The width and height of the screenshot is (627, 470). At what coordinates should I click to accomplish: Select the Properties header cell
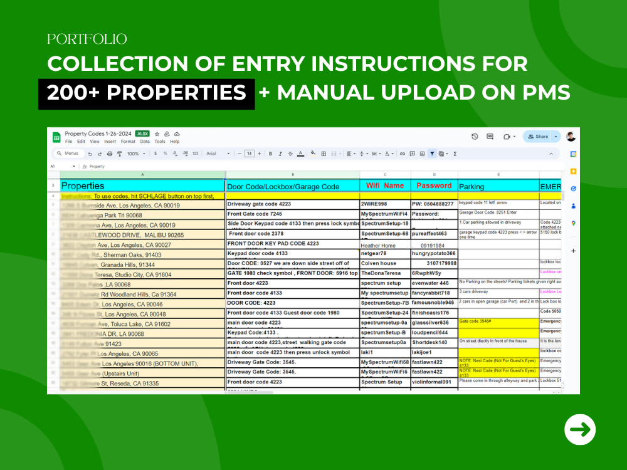pos(142,186)
